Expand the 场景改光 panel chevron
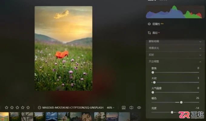Screen dimensions: 206x121 click(200, 48)
